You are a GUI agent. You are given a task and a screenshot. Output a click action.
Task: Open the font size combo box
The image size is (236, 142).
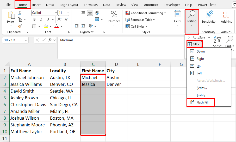click(x=64, y=13)
